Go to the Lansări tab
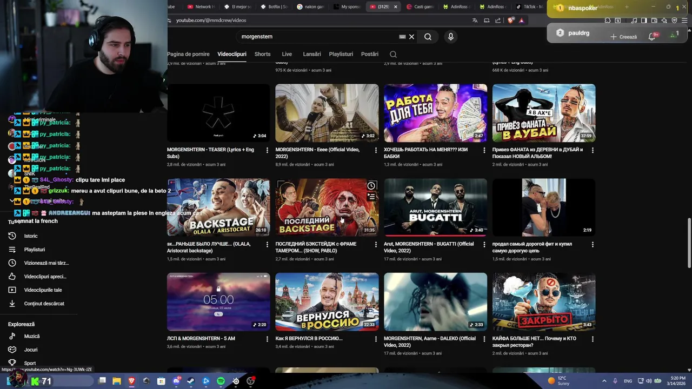The image size is (692, 389). pyautogui.click(x=312, y=54)
